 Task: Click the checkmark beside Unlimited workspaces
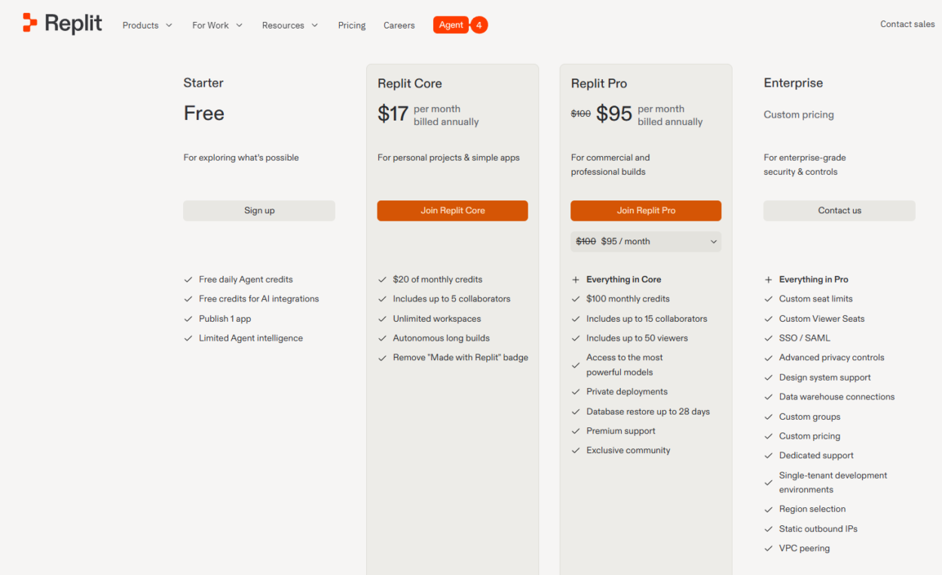tap(382, 319)
